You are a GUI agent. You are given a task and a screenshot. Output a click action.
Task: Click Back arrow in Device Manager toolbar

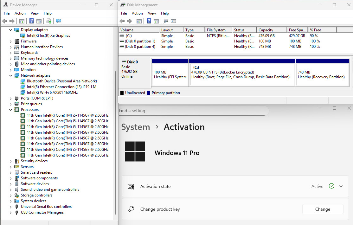click(x=5, y=21)
